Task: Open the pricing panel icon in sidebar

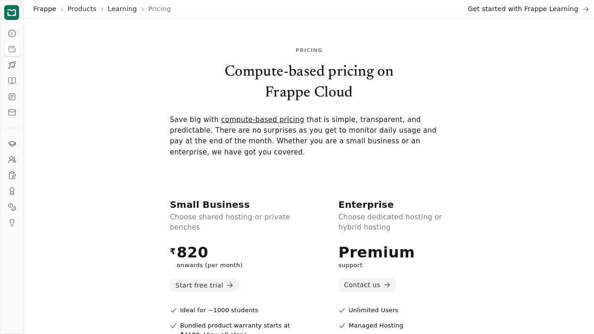Action: [x=12, y=49]
